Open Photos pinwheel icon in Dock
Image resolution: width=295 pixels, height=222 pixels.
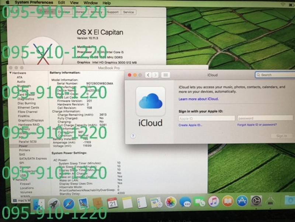(171, 202)
